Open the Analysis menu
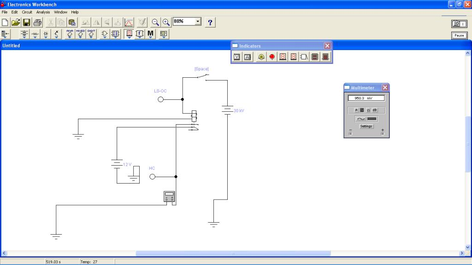 (x=43, y=12)
